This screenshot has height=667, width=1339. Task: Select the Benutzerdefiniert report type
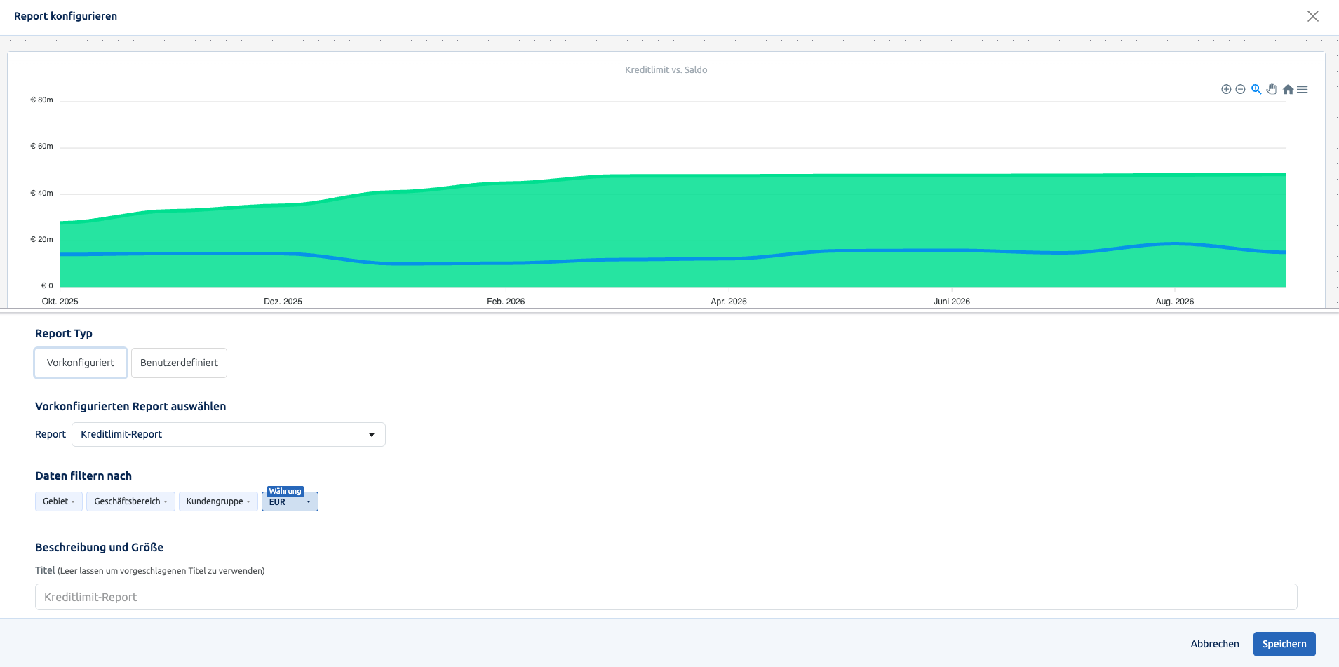tap(179, 363)
